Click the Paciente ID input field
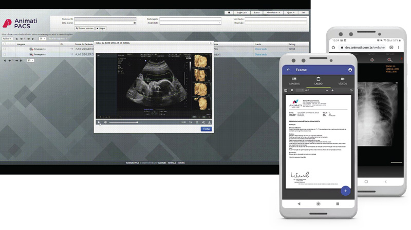 (105, 19)
